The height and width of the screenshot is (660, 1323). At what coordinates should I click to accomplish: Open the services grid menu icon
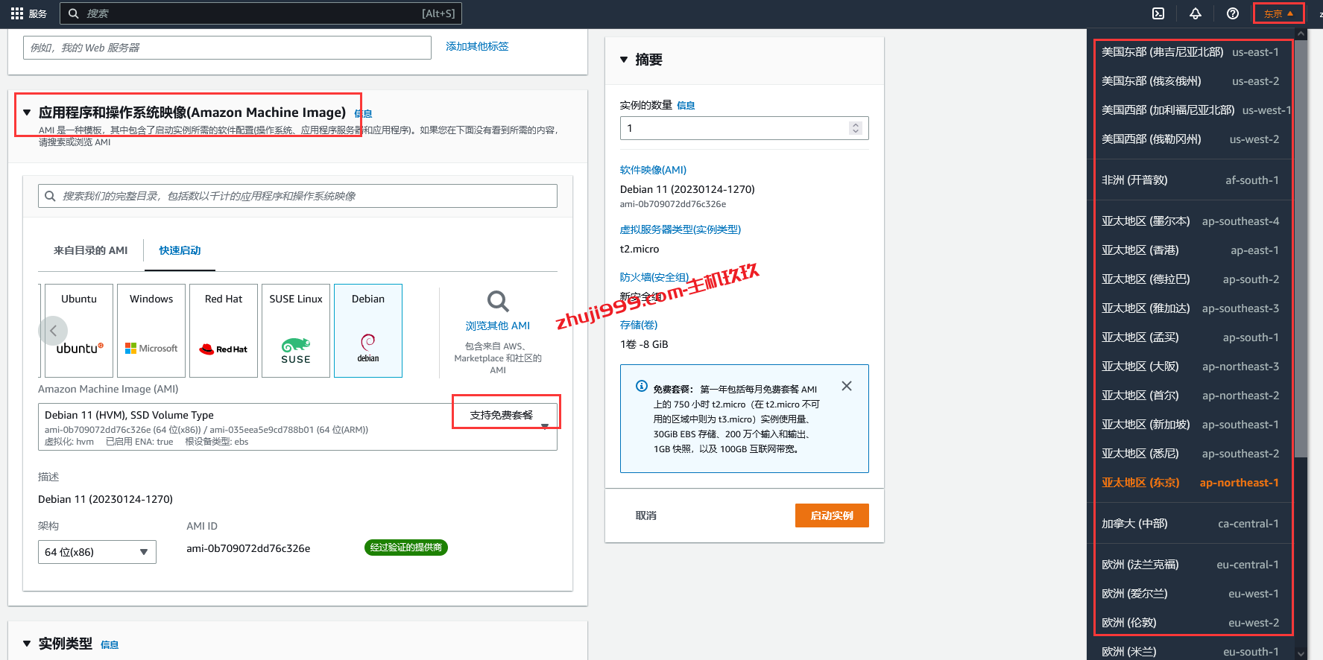click(17, 13)
